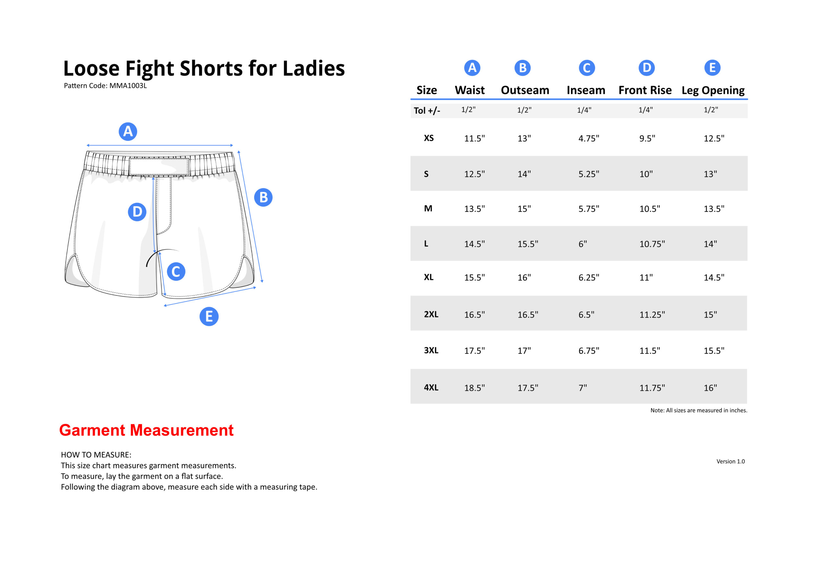Click the 4XL size row label
Viewport: 821px width, 568px height.
point(431,387)
